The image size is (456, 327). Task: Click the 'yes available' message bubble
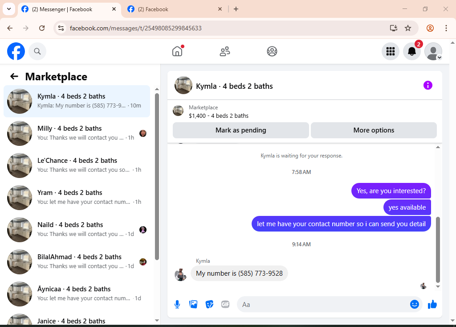[x=407, y=207]
